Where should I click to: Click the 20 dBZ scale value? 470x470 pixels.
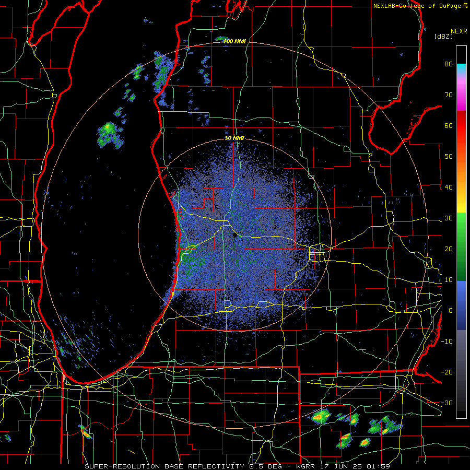(x=449, y=249)
